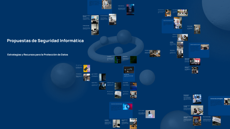The image size is (230, 129).
Task: Select subtitle "Estrategias y Recursos para la Protección de Datos"
Action: (x=38, y=54)
